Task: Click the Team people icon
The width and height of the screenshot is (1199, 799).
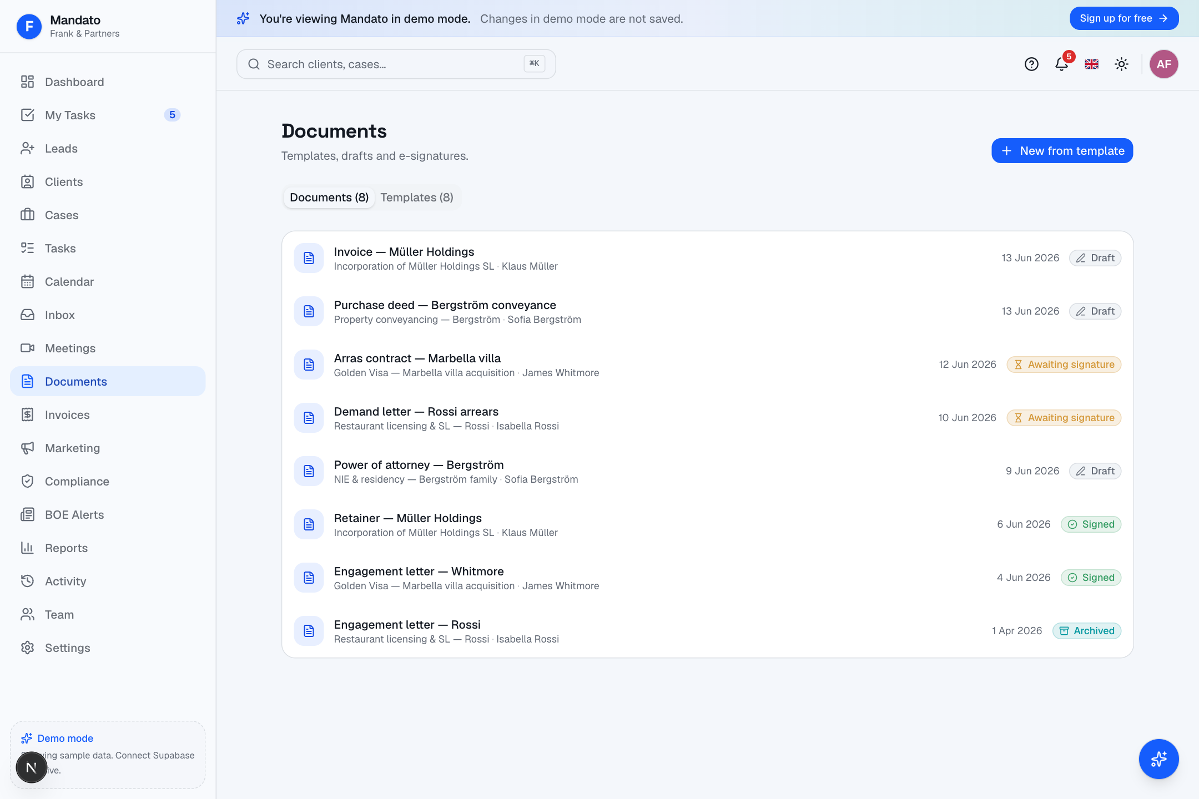Action: point(27,615)
